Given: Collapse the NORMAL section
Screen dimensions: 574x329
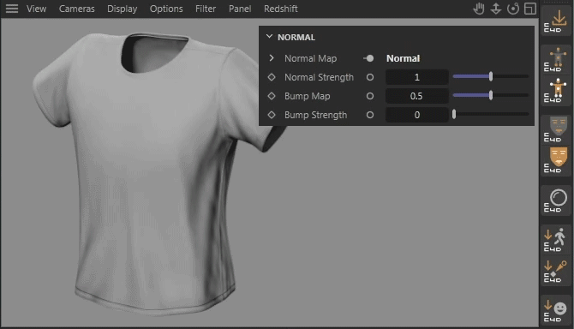Looking at the screenshot, I should (269, 37).
